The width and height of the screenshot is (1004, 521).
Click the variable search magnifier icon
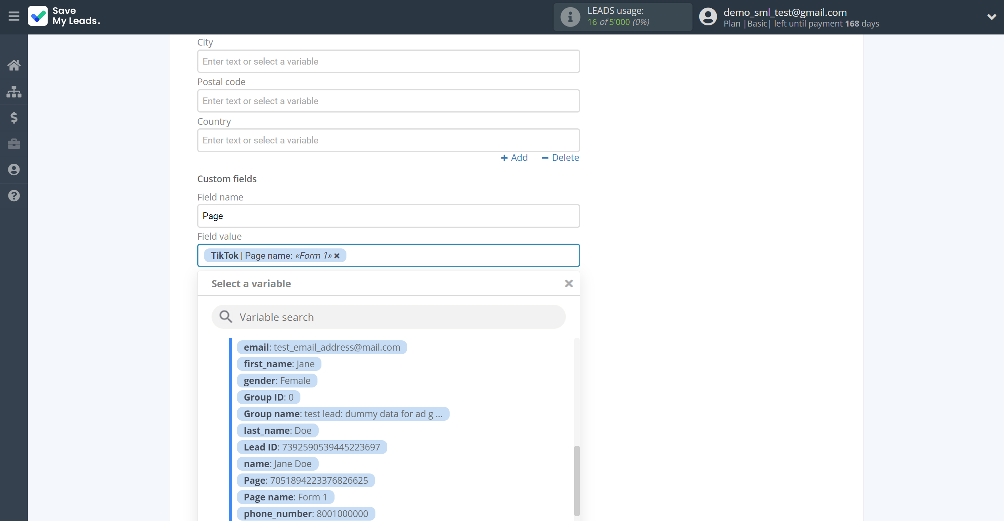(226, 317)
